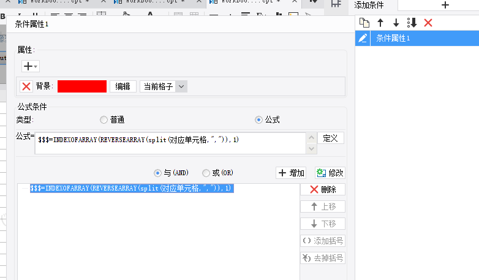Move the selected condition down
This screenshot has width=479, height=280.
[x=396, y=23]
